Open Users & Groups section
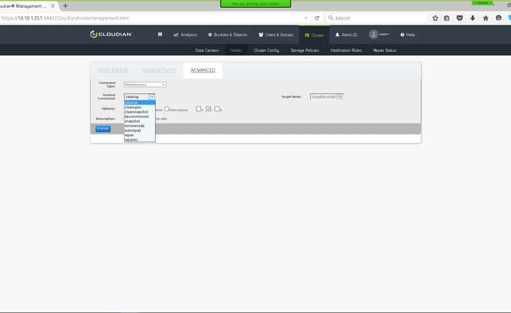This screenshot has height=313, width=511. [x=276, y=35]
